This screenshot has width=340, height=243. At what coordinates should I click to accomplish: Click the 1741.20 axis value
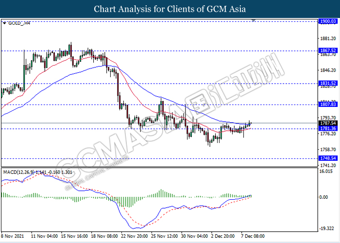coord(328,165)
